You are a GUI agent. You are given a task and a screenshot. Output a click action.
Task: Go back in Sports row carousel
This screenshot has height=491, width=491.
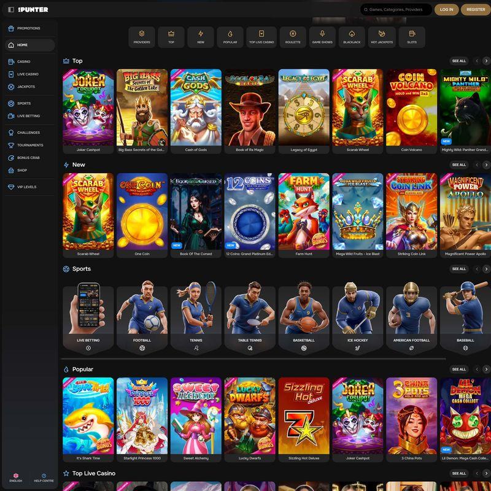tap(477, 269)
